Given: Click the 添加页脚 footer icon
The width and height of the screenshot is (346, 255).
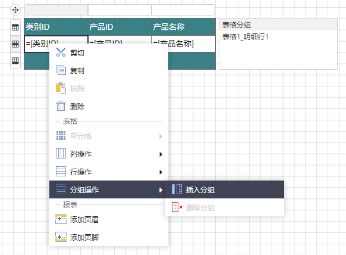Looking at the screenshot, I should pos(61,237).
